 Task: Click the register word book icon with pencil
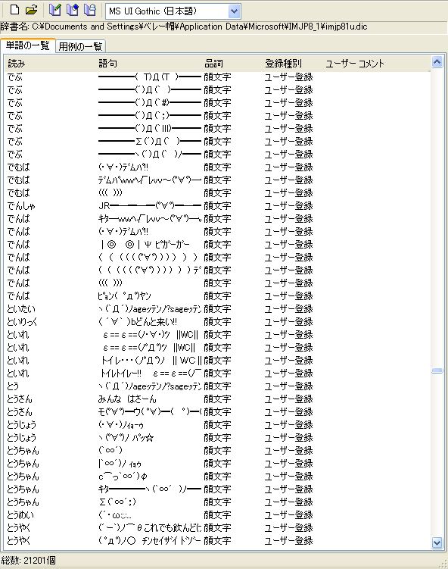pyautogui.click(x=55, y=10)
